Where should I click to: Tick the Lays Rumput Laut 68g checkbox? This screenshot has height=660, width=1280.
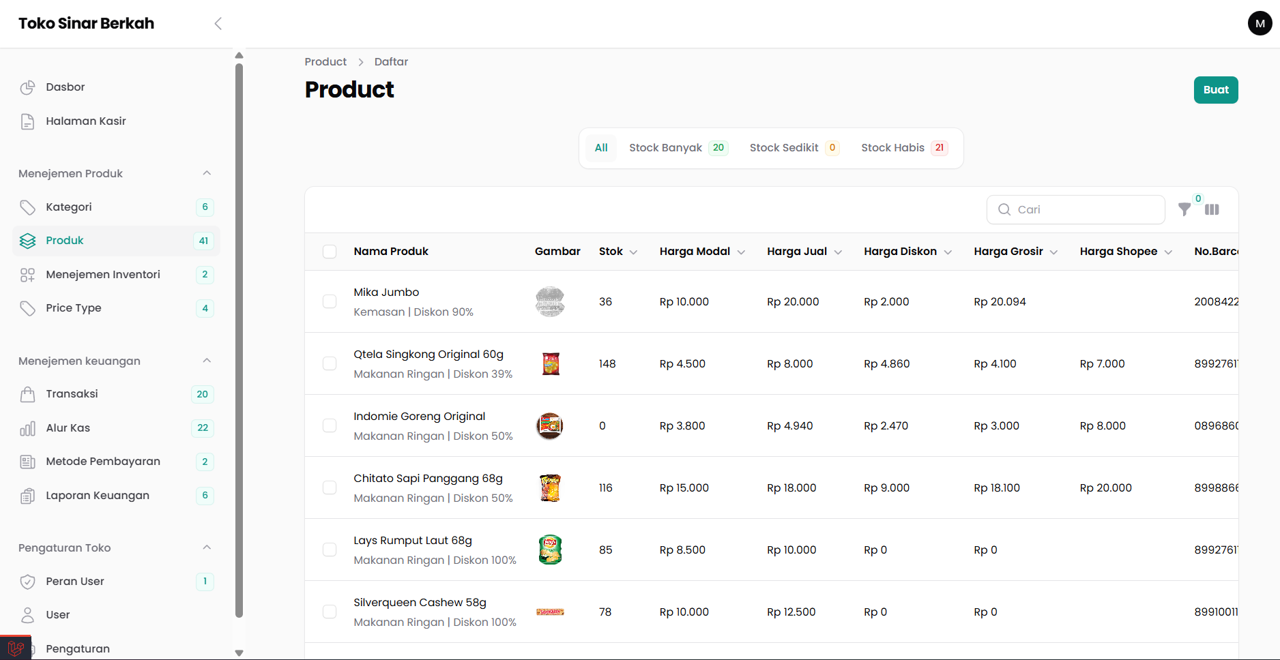pos(330,550)
